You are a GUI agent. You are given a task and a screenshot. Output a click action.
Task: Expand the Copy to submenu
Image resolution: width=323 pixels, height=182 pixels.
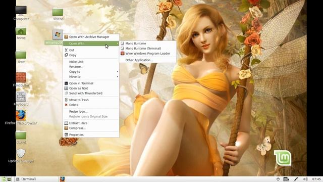(91, 72)
